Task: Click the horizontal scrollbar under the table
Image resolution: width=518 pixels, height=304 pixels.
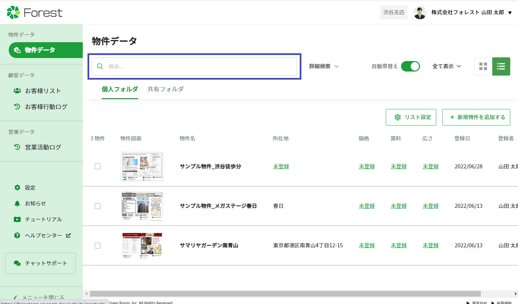Action: [285, 294]
